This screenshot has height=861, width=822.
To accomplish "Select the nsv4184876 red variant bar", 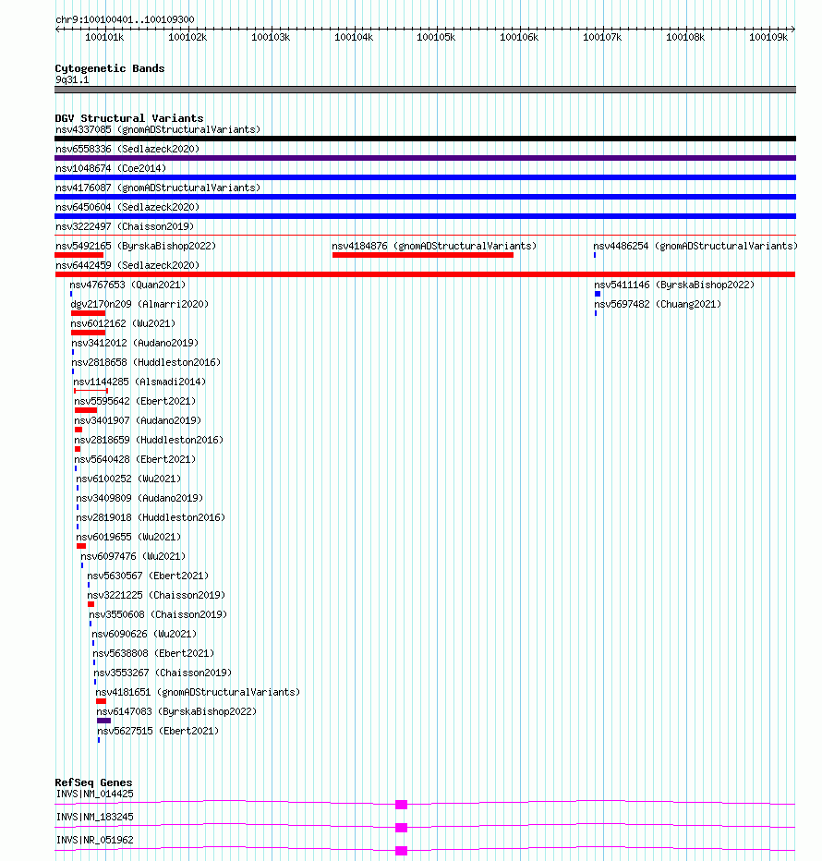I will 423,255.
